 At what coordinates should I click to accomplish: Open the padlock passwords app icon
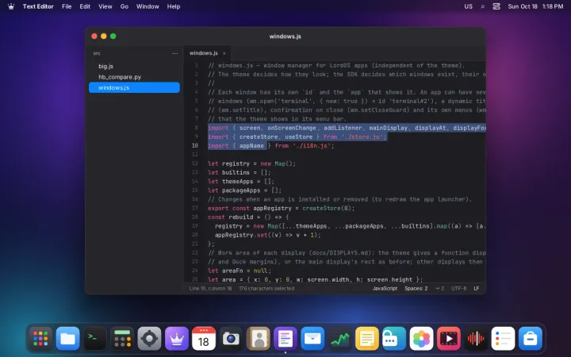[x=394, y=339]
